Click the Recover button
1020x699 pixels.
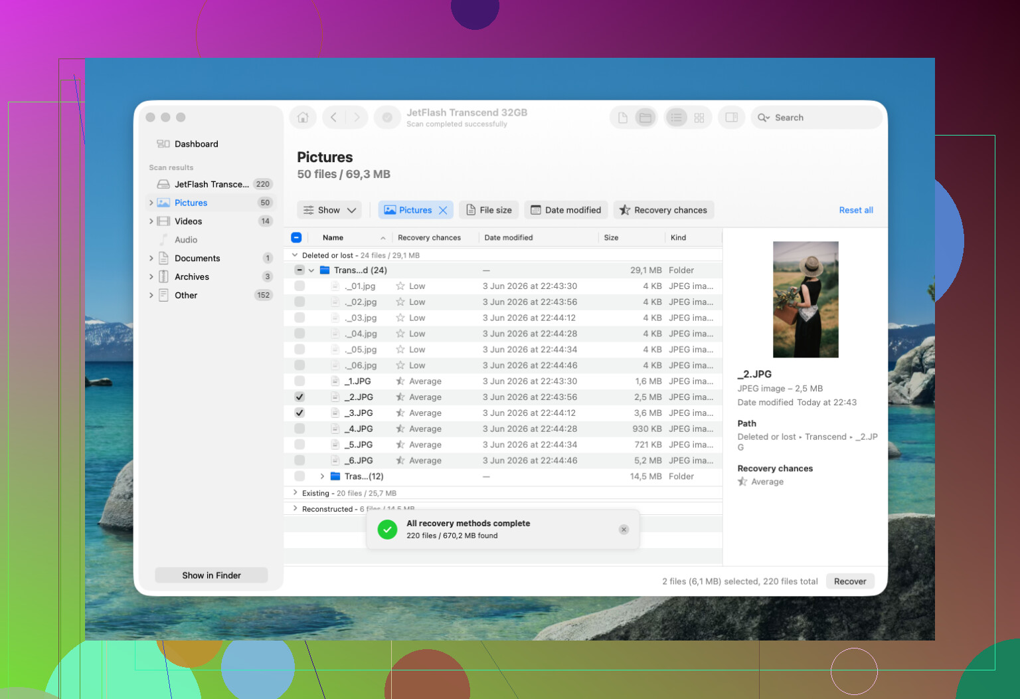[850, 581]
